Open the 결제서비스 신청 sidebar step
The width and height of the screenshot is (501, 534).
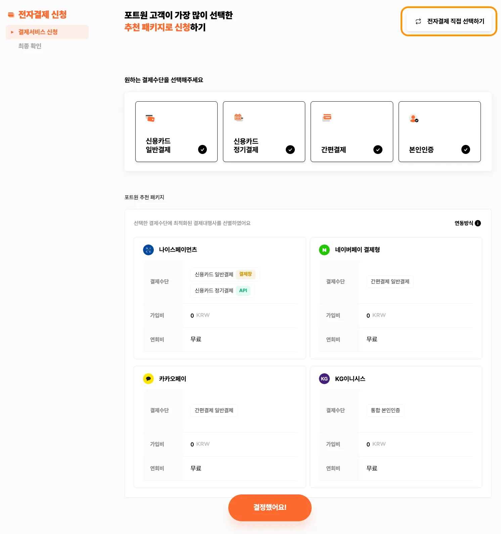tap(38, 32)
